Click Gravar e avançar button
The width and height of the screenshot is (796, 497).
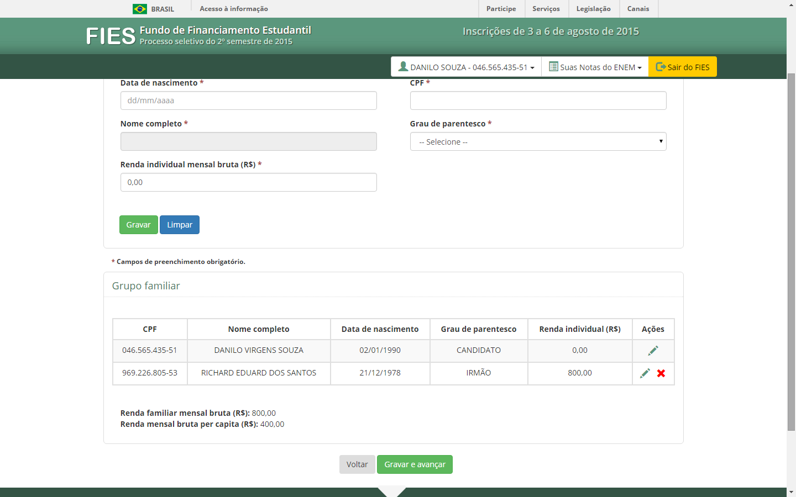click(x=415, y=464)
